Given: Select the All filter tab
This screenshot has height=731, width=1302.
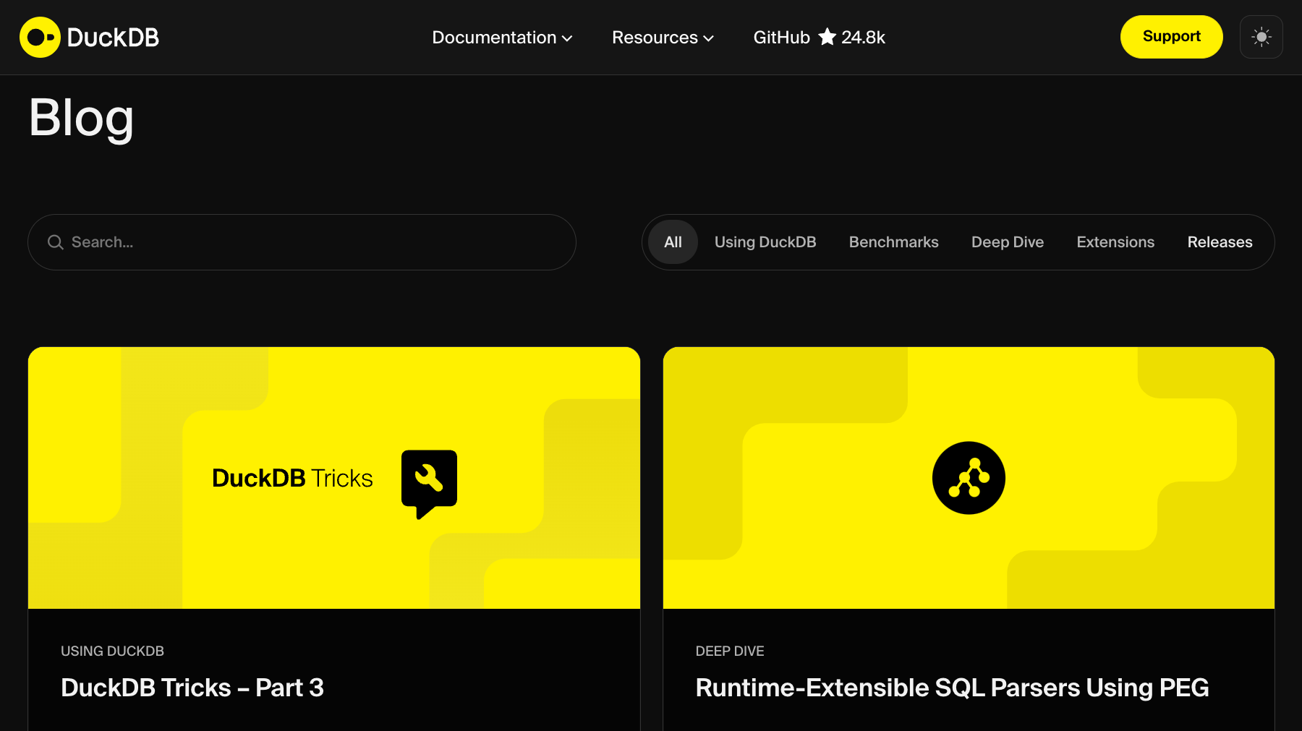Looking at the screenshot, I should (x=673, y=242).
